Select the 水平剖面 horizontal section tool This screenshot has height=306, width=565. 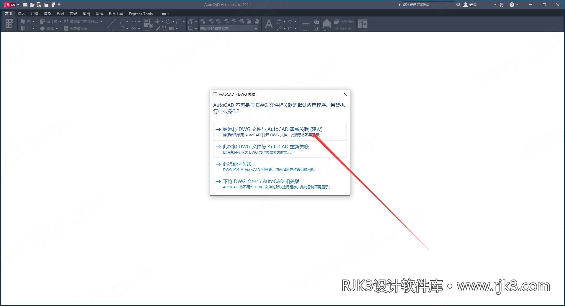[x=344, y=21]
